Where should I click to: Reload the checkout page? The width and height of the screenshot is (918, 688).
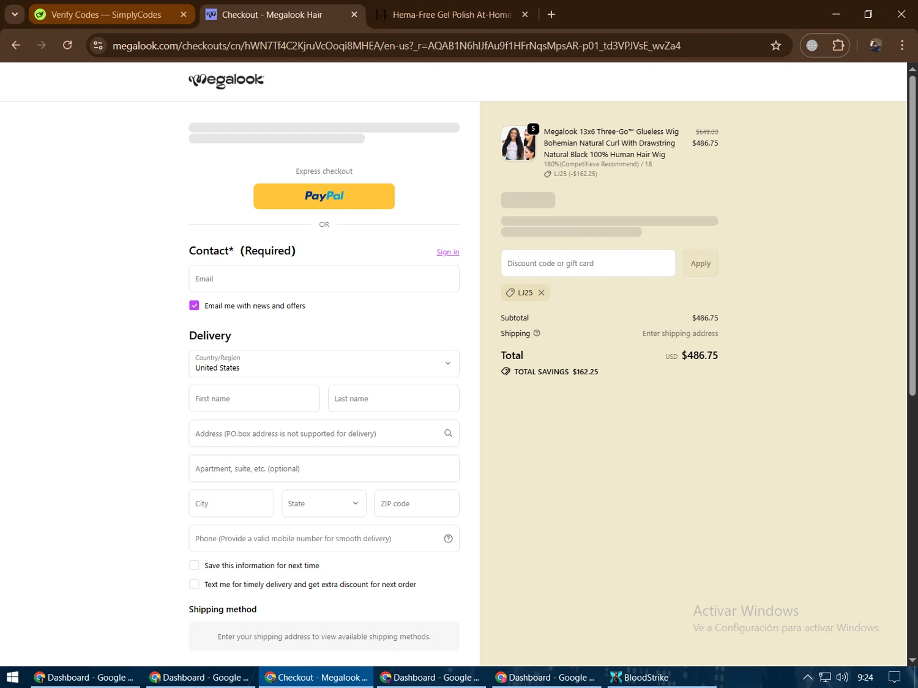pyautogui.click(x=67, y=45)
